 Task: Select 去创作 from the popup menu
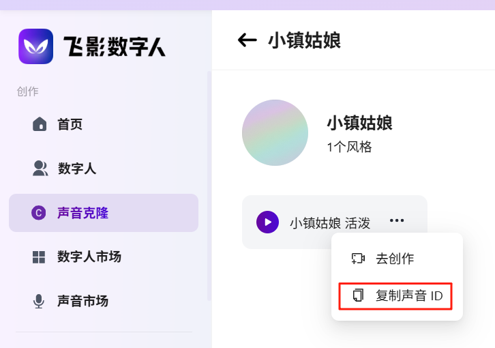[395, 259]
